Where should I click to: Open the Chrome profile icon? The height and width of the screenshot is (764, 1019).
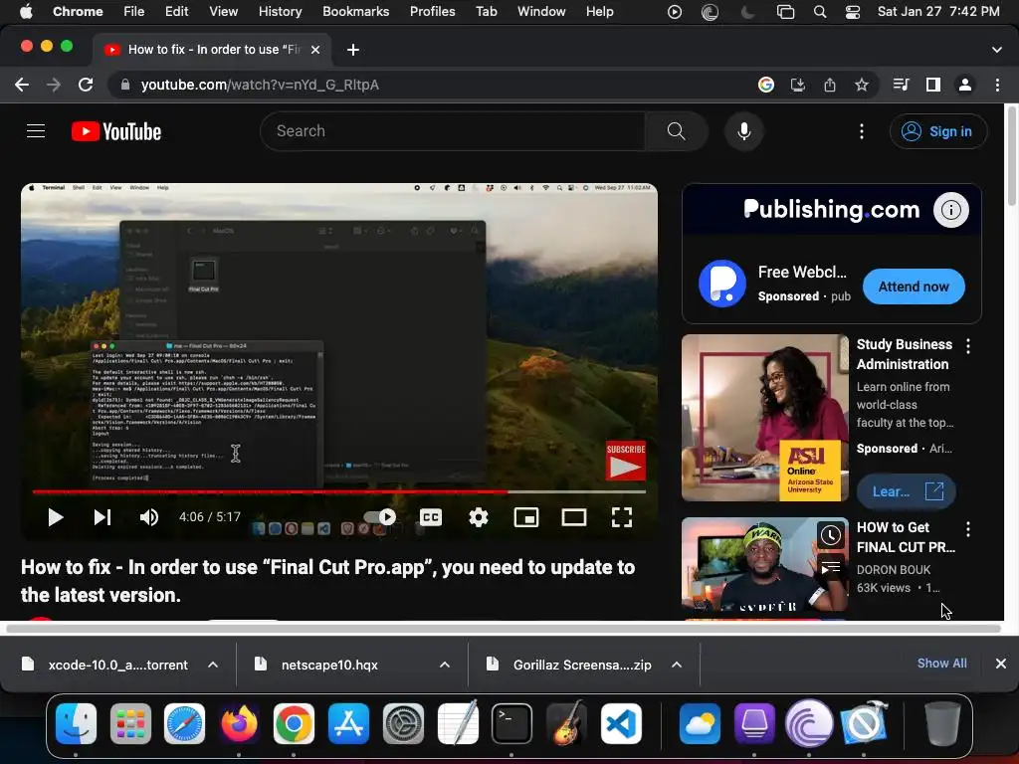[965, 85]
